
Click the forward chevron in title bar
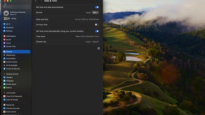41,1
